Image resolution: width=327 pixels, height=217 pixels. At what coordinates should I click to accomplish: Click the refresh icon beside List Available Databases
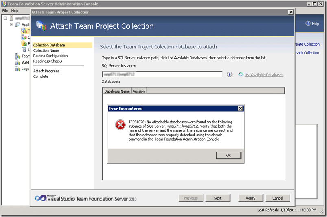tap(240, 74)
